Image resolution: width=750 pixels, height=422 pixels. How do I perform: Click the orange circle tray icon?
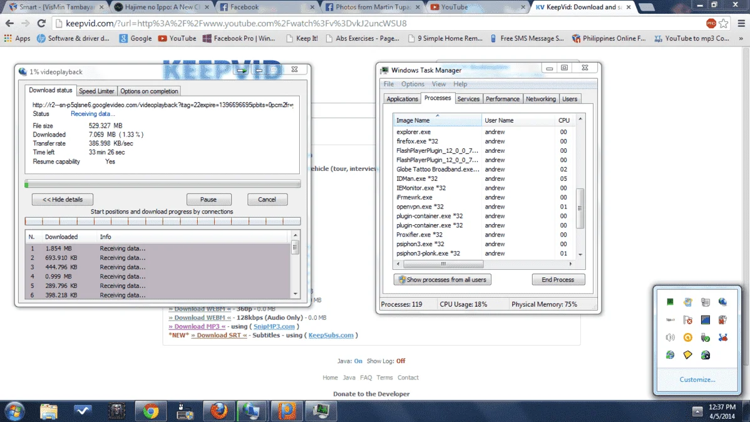click(x=688, y=337)
